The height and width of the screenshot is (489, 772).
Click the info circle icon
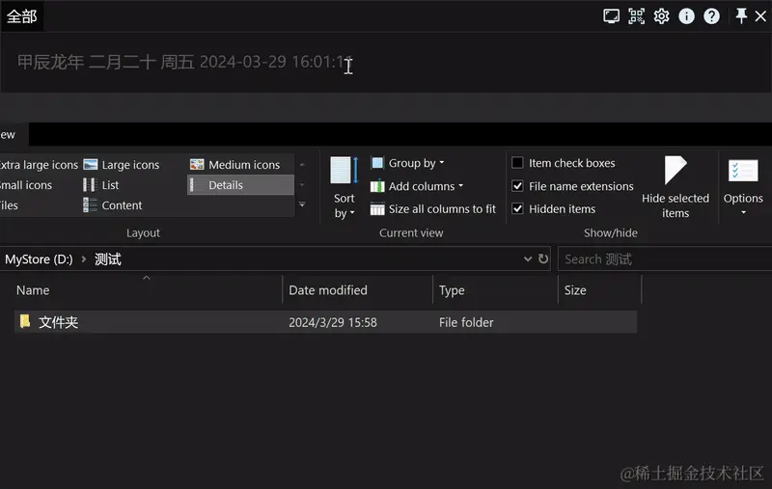point(686,16)
